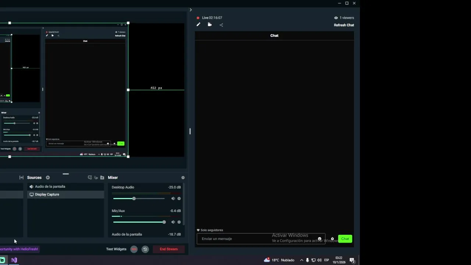Click the -25.0 dB value
Screen dimensions: 471x265
coord(174,187)
